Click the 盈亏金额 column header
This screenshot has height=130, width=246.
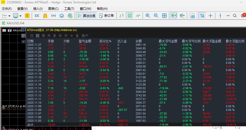[x=85, y=41]
